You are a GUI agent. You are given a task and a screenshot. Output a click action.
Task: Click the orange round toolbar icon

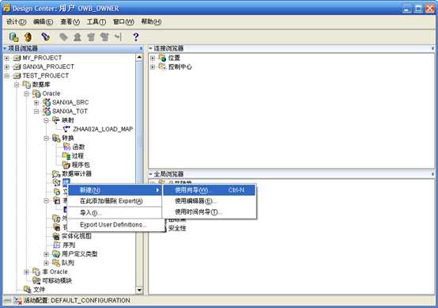(x=28, y=37)
